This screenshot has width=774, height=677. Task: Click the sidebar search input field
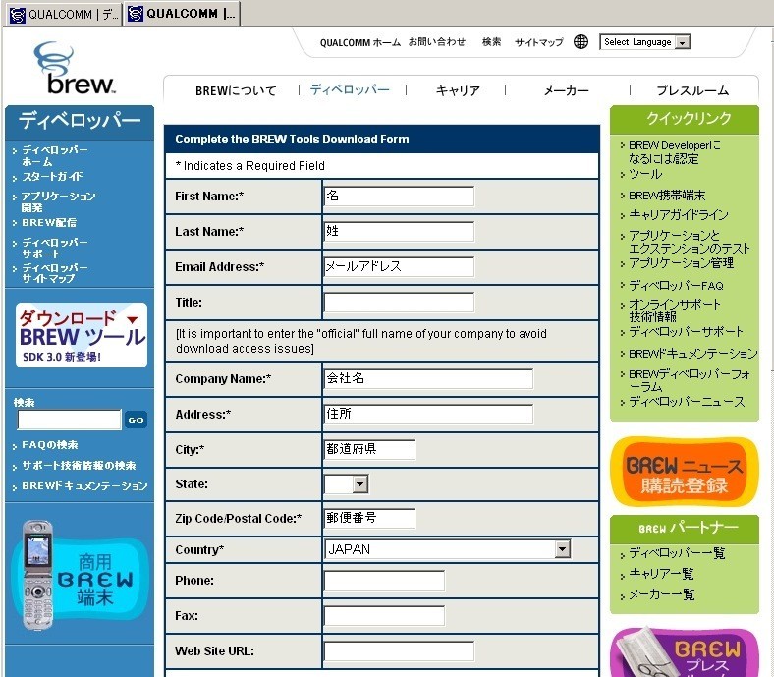(69, 420)
